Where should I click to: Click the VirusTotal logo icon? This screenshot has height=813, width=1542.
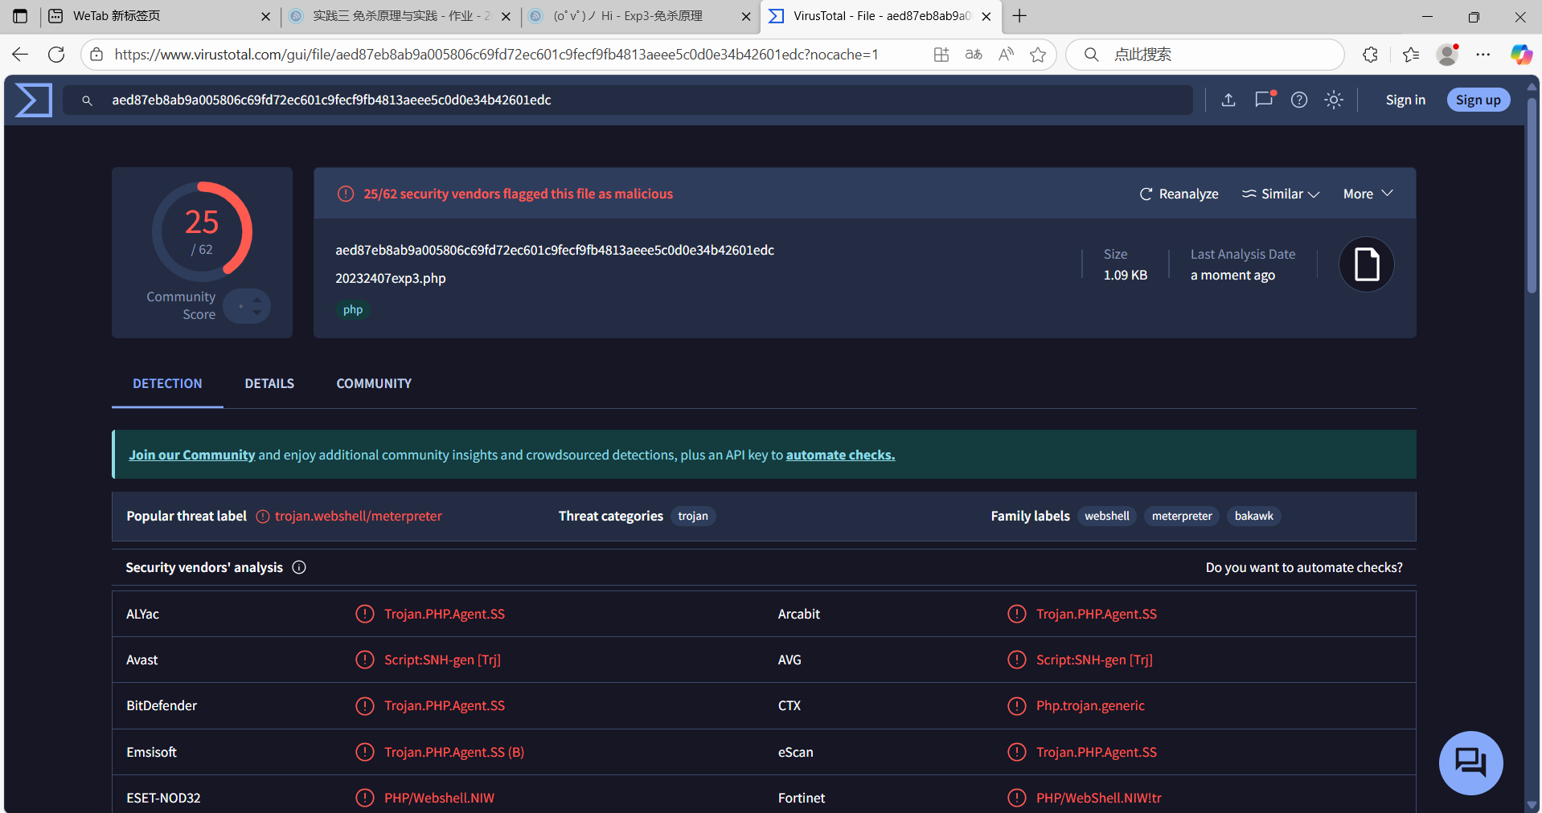click(34, 100)
